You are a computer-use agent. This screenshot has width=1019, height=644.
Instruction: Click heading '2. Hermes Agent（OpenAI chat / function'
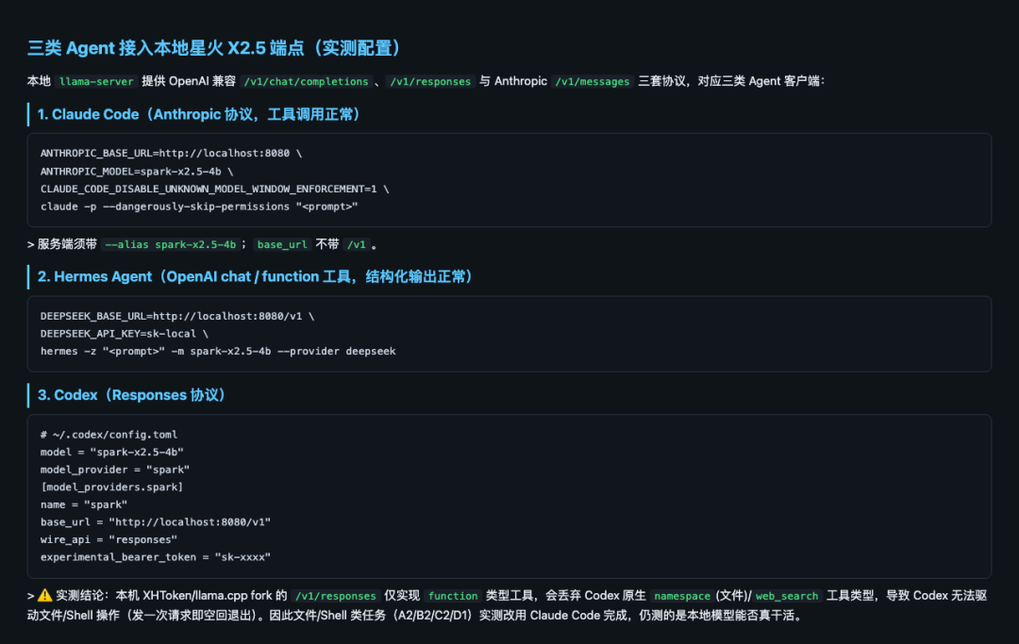coord(256,277)
